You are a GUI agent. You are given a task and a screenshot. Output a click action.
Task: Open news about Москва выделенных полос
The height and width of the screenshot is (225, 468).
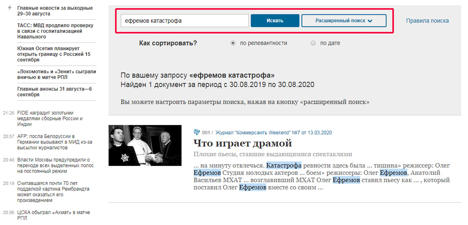pos(56,165)
